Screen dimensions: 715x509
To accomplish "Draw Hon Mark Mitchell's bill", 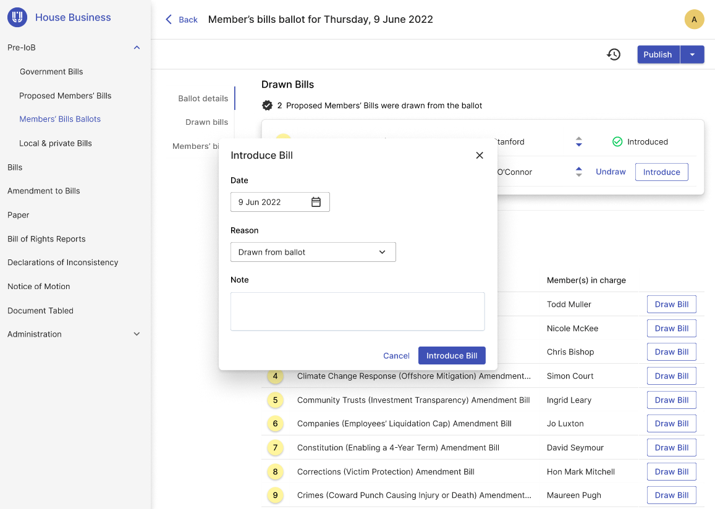I will (672, 472).
